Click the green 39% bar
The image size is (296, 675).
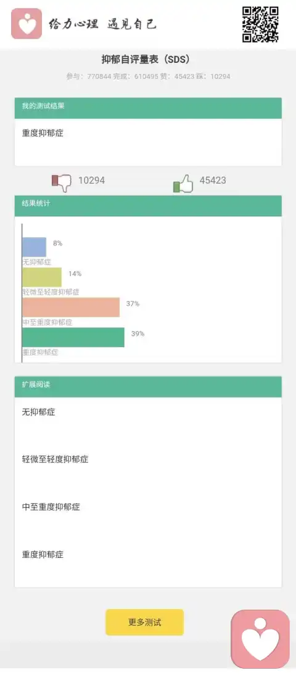tap(73, 338)
